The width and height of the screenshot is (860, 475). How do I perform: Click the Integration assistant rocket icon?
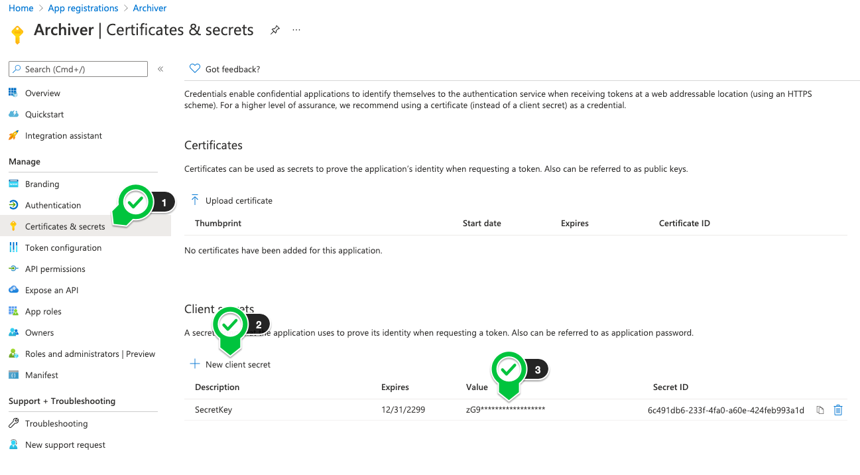tap(13, 135)
